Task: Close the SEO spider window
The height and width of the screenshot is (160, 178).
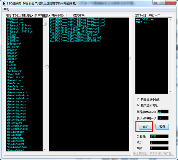Action: tap(171, 3)
